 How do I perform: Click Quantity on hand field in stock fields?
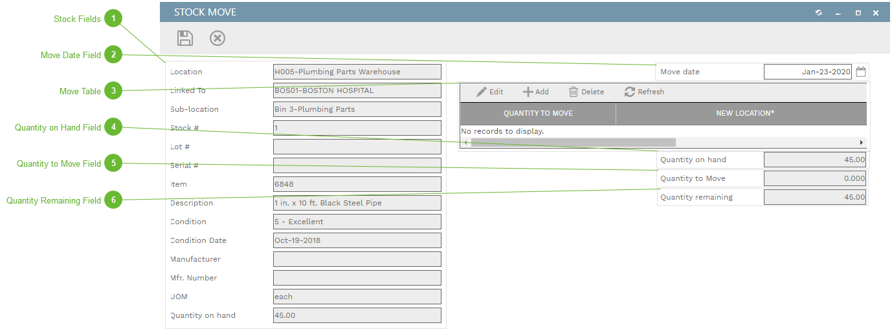pyautogui.click(x=357, y=315)
